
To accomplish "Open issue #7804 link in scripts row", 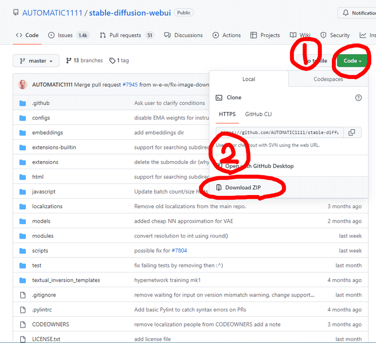I will pyautogui.click(x=179, y=250).
